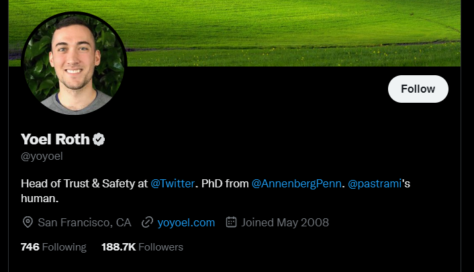View the 746 Following list
The width and height of the screenshot is (474, 272).
[x=54, y=247]
